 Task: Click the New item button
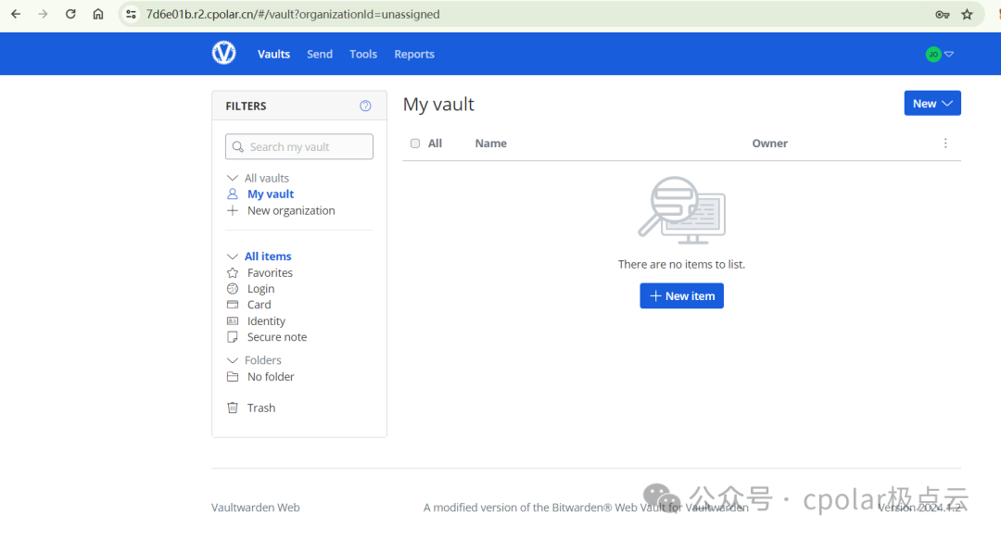[681, 296]
